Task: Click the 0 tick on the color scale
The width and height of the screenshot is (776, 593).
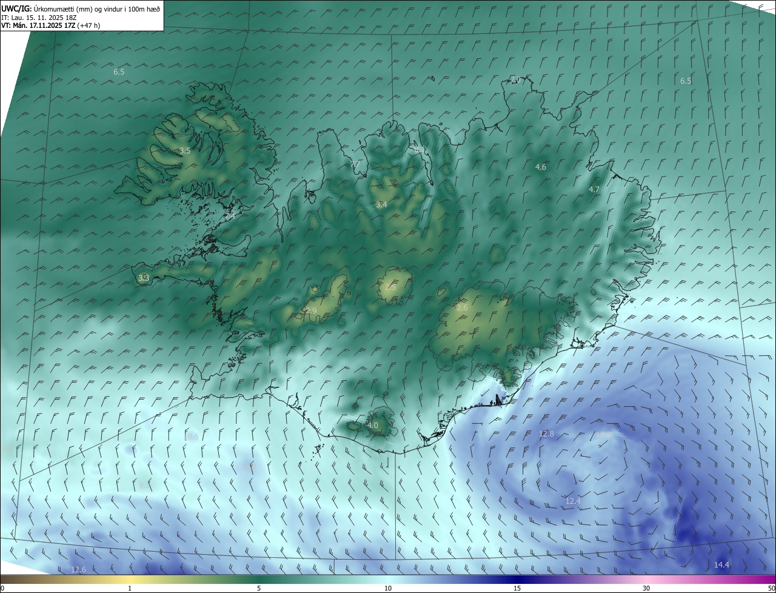Action: [2, 588]
